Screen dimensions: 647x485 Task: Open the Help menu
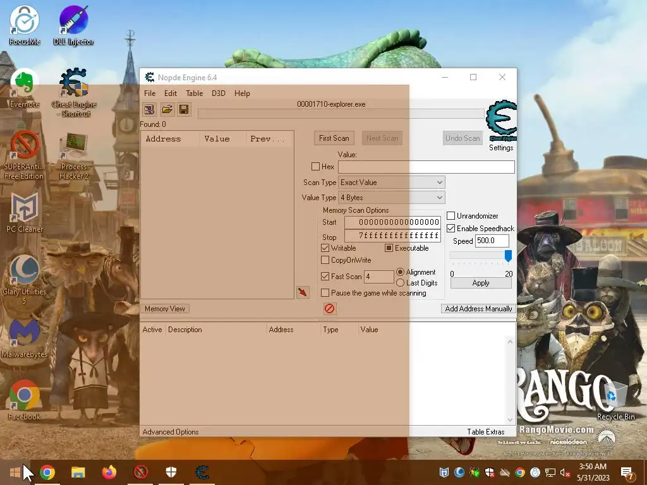[242, 93]
